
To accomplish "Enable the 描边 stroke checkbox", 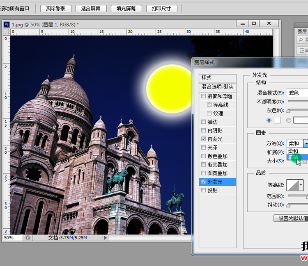I will click(204, 122).
